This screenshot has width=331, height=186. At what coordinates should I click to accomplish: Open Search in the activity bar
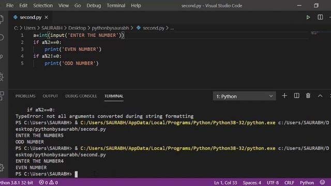click(2, 38)
